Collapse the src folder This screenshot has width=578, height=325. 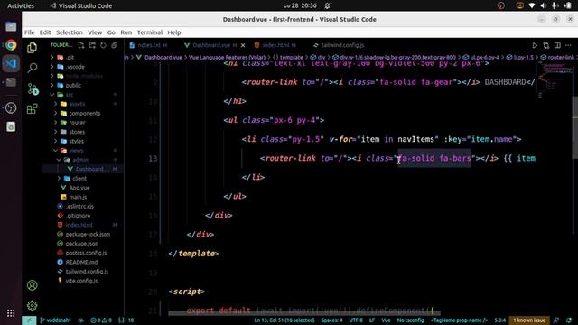[70, 95]
